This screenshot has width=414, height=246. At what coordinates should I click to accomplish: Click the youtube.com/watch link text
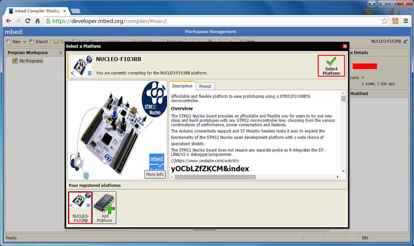click(x=205, y=161)
